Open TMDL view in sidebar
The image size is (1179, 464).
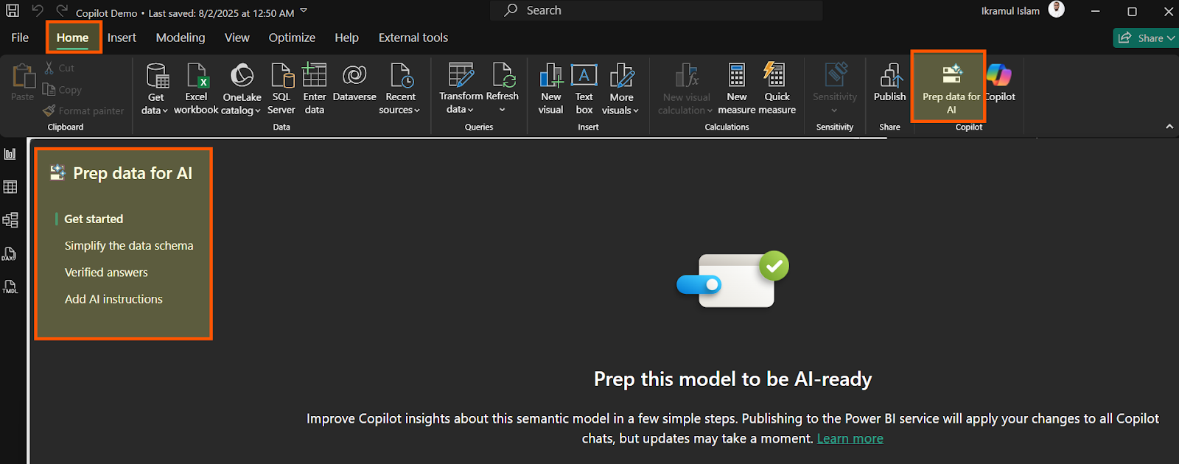pyautogui.click(x=10, y=287)
